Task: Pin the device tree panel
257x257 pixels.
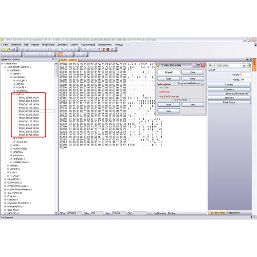Action: 53,59
